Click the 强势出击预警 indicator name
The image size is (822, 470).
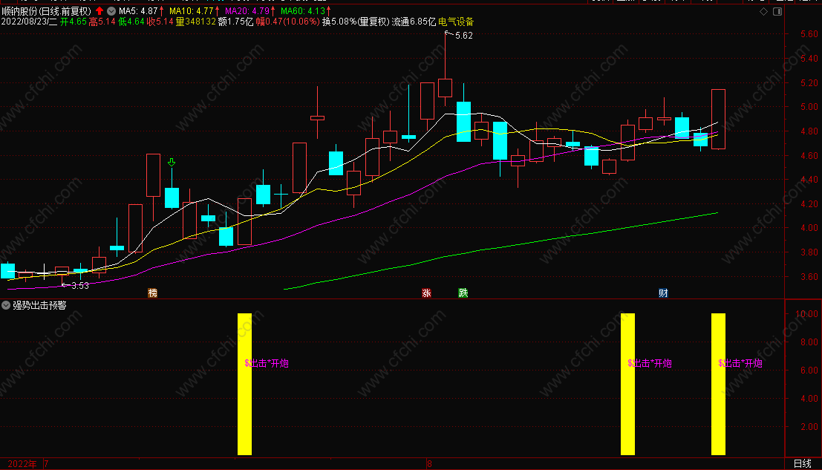point(40,305)
